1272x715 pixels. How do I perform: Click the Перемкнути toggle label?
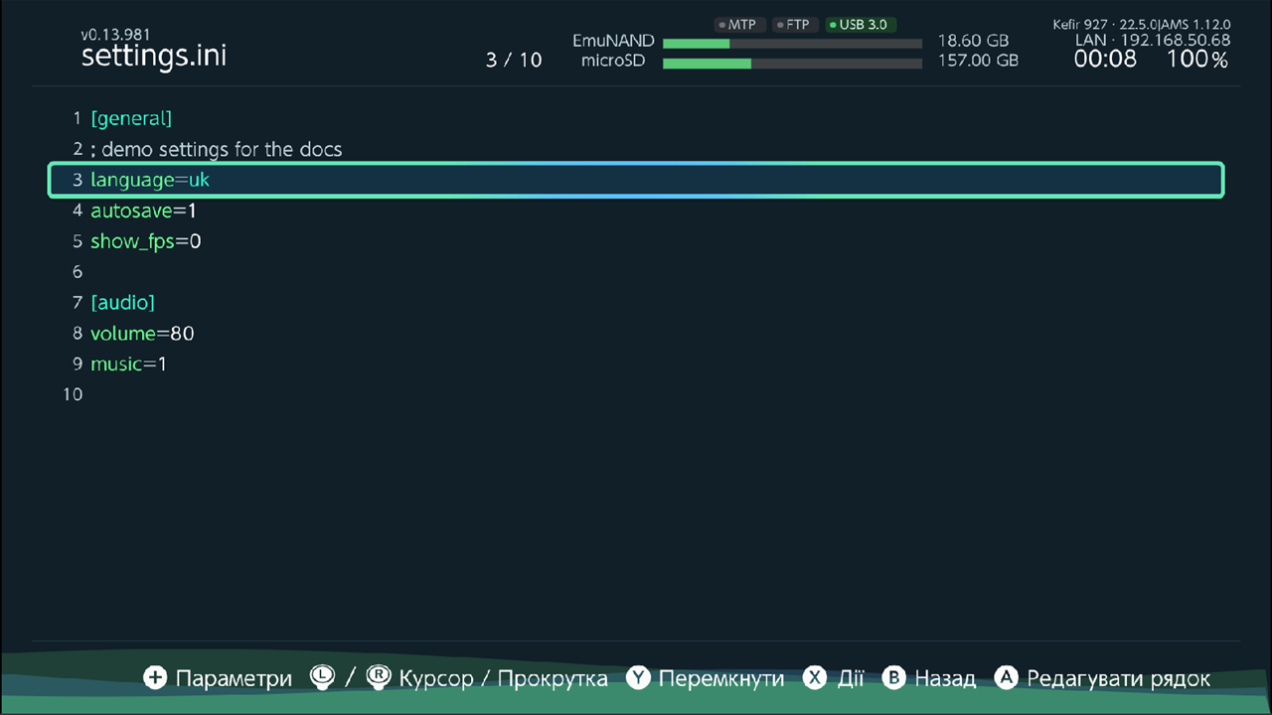tap(721, 679)
